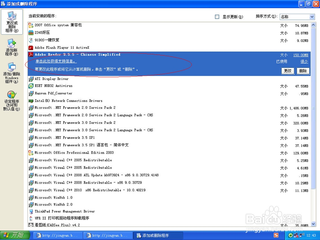Select Microsoft .NET Framework 3.0 Service Pack 2 row

(x=169, y=123)
